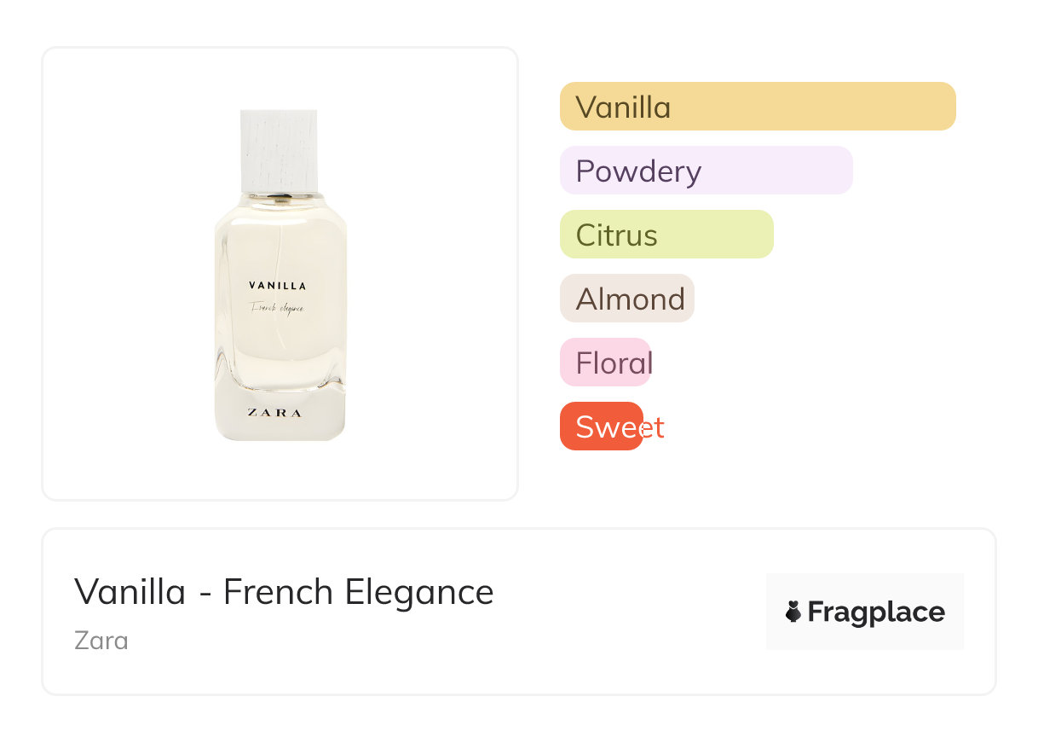Click the VANILLA text on the bottle

(278, 286)
